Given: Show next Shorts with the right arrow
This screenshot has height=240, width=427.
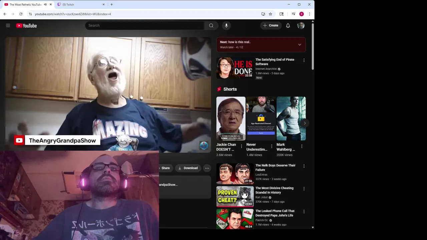Looking at the screenshot, I should [x=304, y=123].
